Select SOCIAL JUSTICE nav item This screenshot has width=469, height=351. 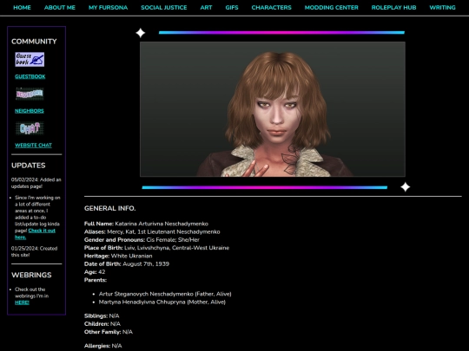[x=164, y=8]
